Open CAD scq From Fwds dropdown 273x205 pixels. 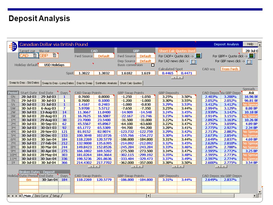(230, 69)
